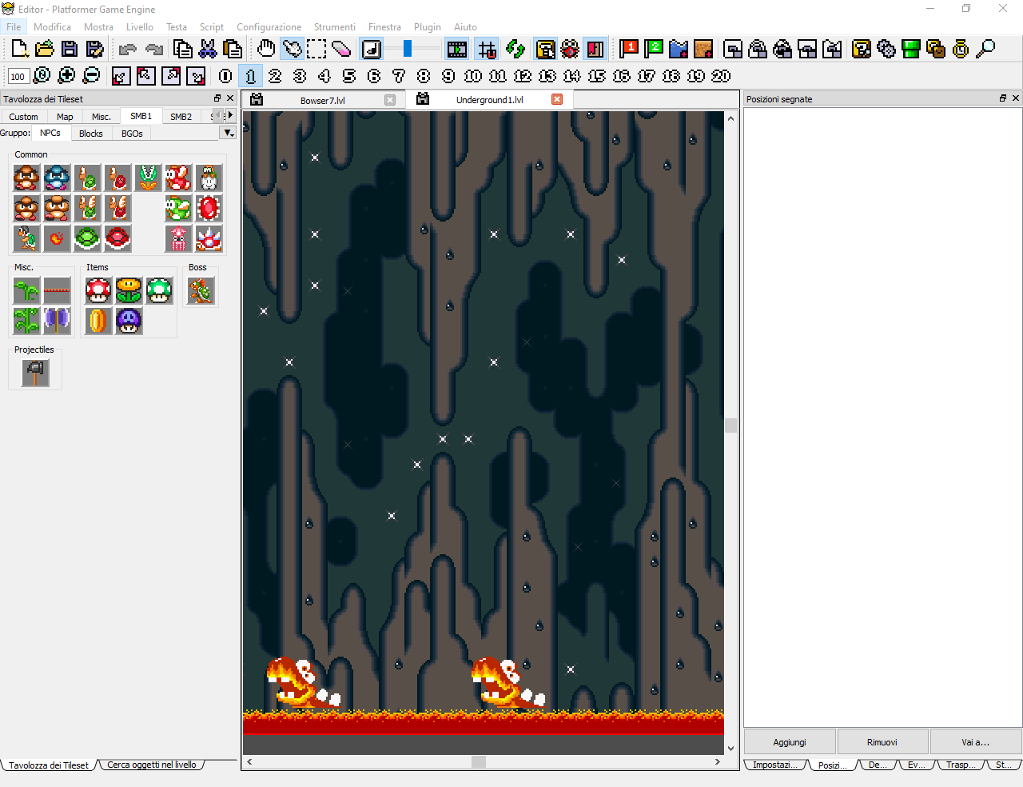Open the File menu
Image resolution: width=1023 pixels, height=787 pixels.
point(14,26)
